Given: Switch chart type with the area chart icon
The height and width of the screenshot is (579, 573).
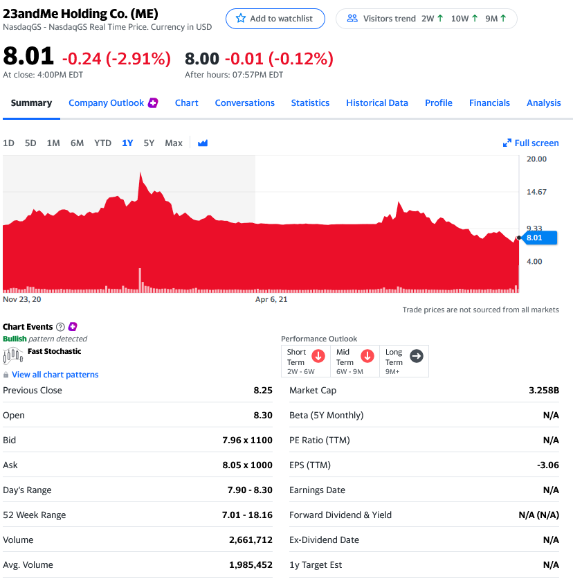Looking at the screenshot, I should 203,143.
